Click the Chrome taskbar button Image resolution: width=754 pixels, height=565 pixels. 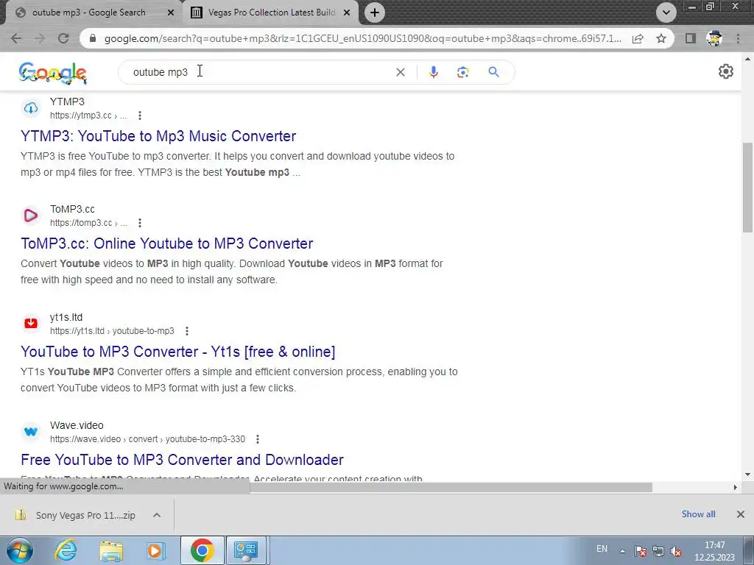click(202, 550)
